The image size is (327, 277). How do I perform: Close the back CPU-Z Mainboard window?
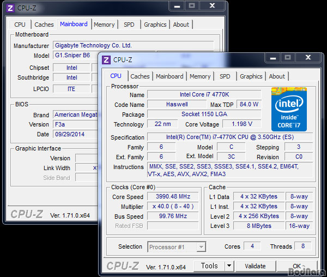(212, 5)
